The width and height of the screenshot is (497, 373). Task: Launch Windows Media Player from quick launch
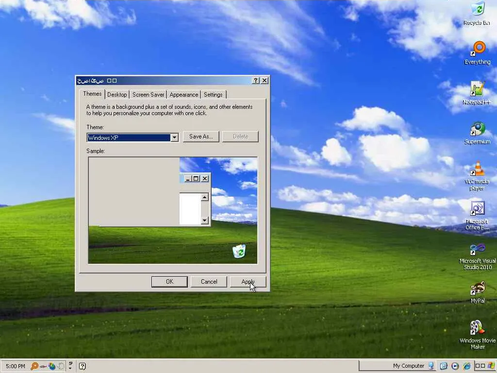point(455,366)
